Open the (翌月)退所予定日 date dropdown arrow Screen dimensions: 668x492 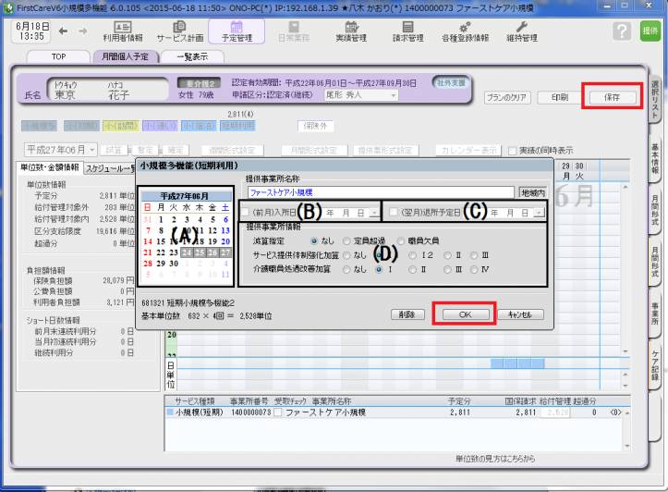(x=539, y=212)
